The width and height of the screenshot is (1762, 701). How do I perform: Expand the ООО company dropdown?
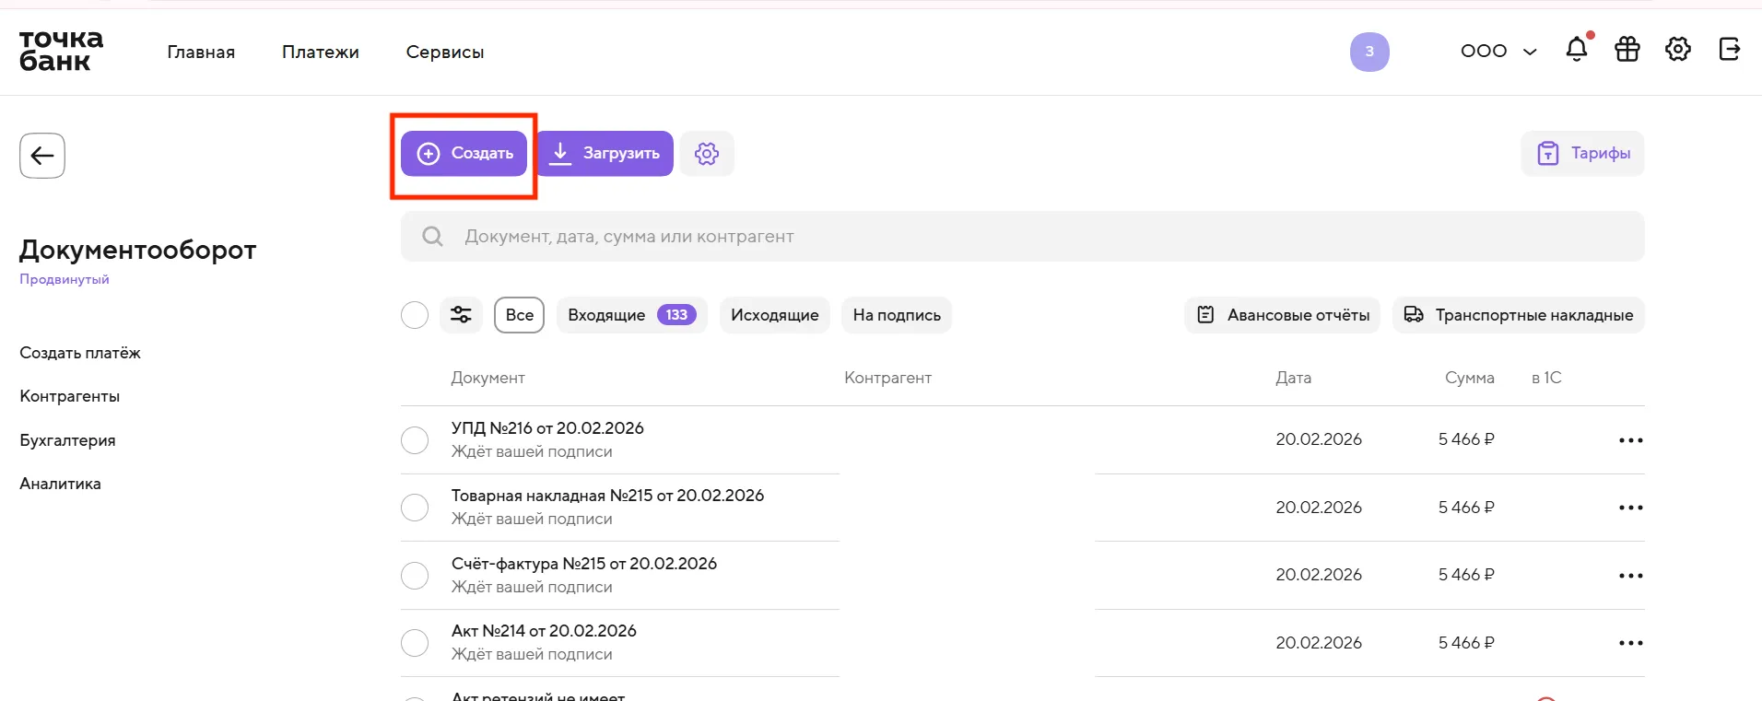tap(1498, 52)
